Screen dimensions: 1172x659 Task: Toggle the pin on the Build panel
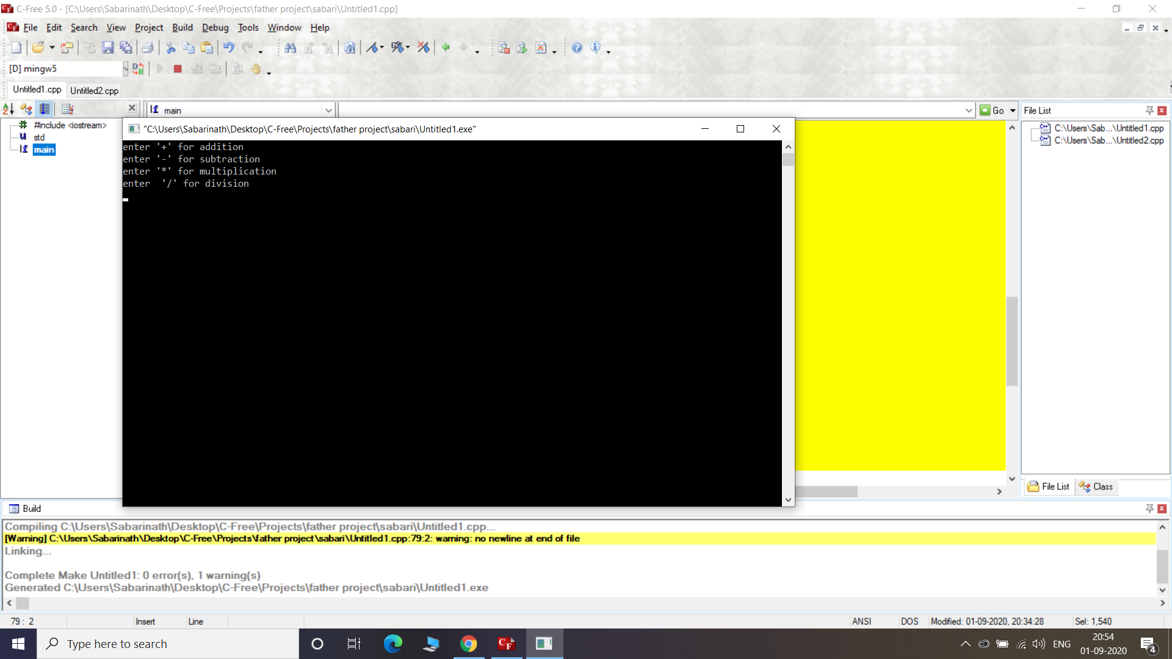tap(1149, 508)
